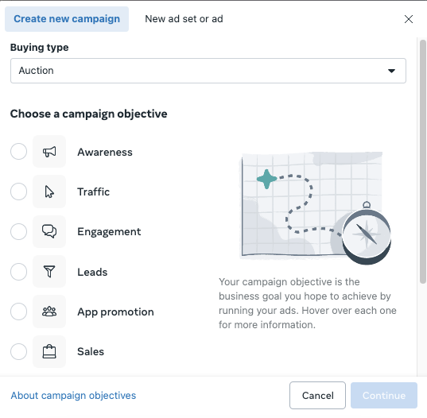
Task: Switch to Create new campaign tab
Action: point(67,19)
